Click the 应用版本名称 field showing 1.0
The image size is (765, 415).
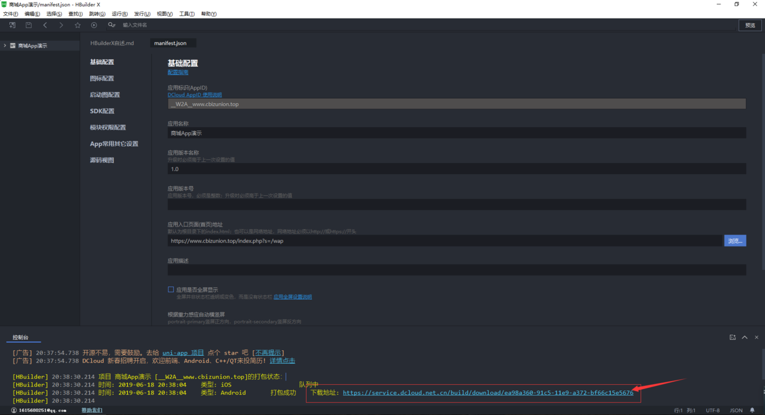[x=457, y=169]
